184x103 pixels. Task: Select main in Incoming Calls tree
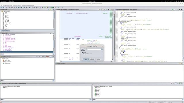6,88
